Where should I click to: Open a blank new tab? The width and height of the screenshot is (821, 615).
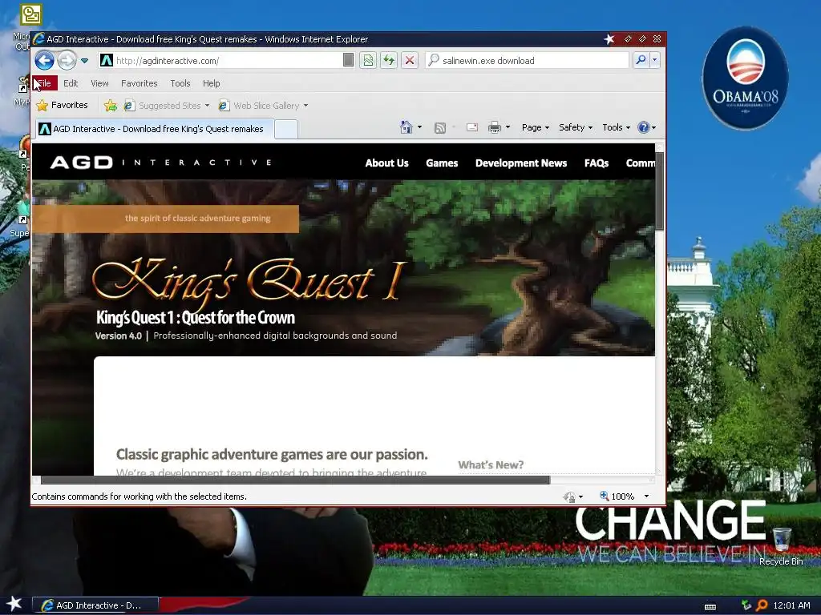[x=286, y=130]
